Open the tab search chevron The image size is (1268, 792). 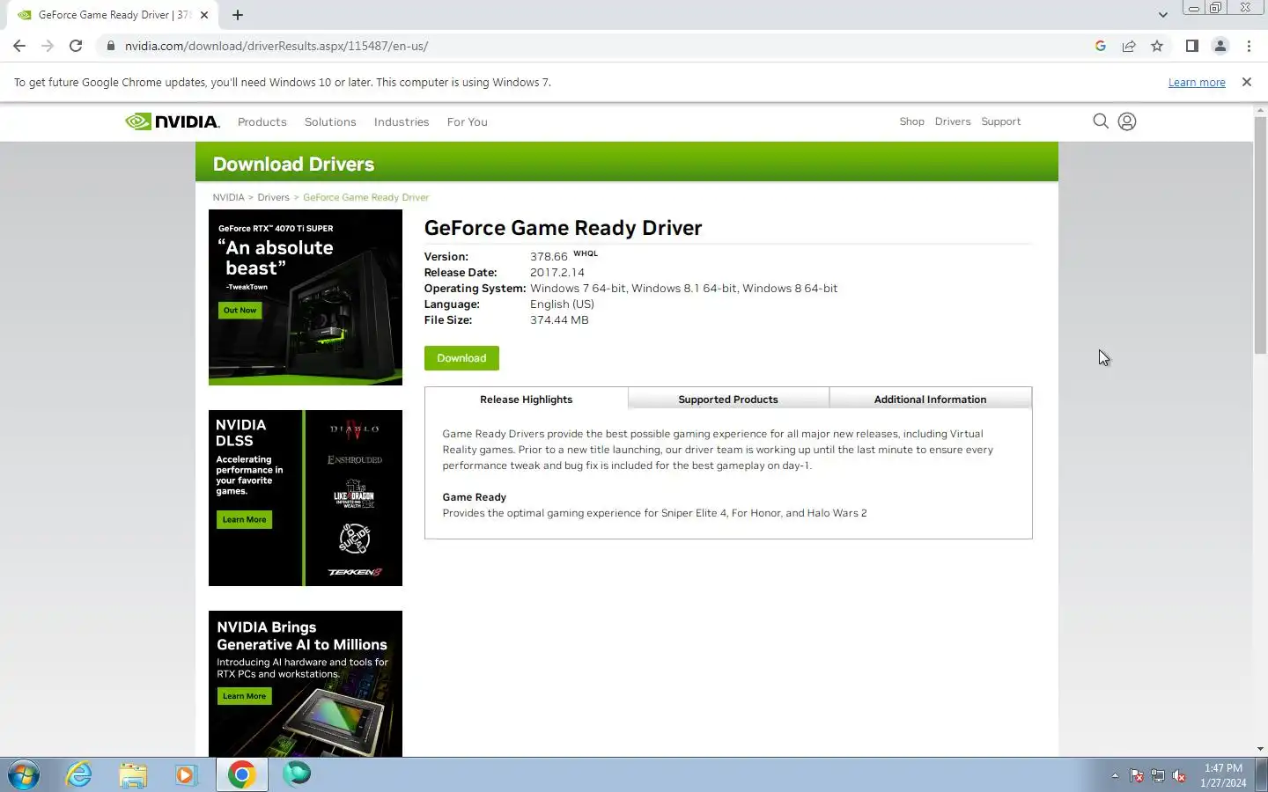pyautogui.click(x=1163, y=15)
